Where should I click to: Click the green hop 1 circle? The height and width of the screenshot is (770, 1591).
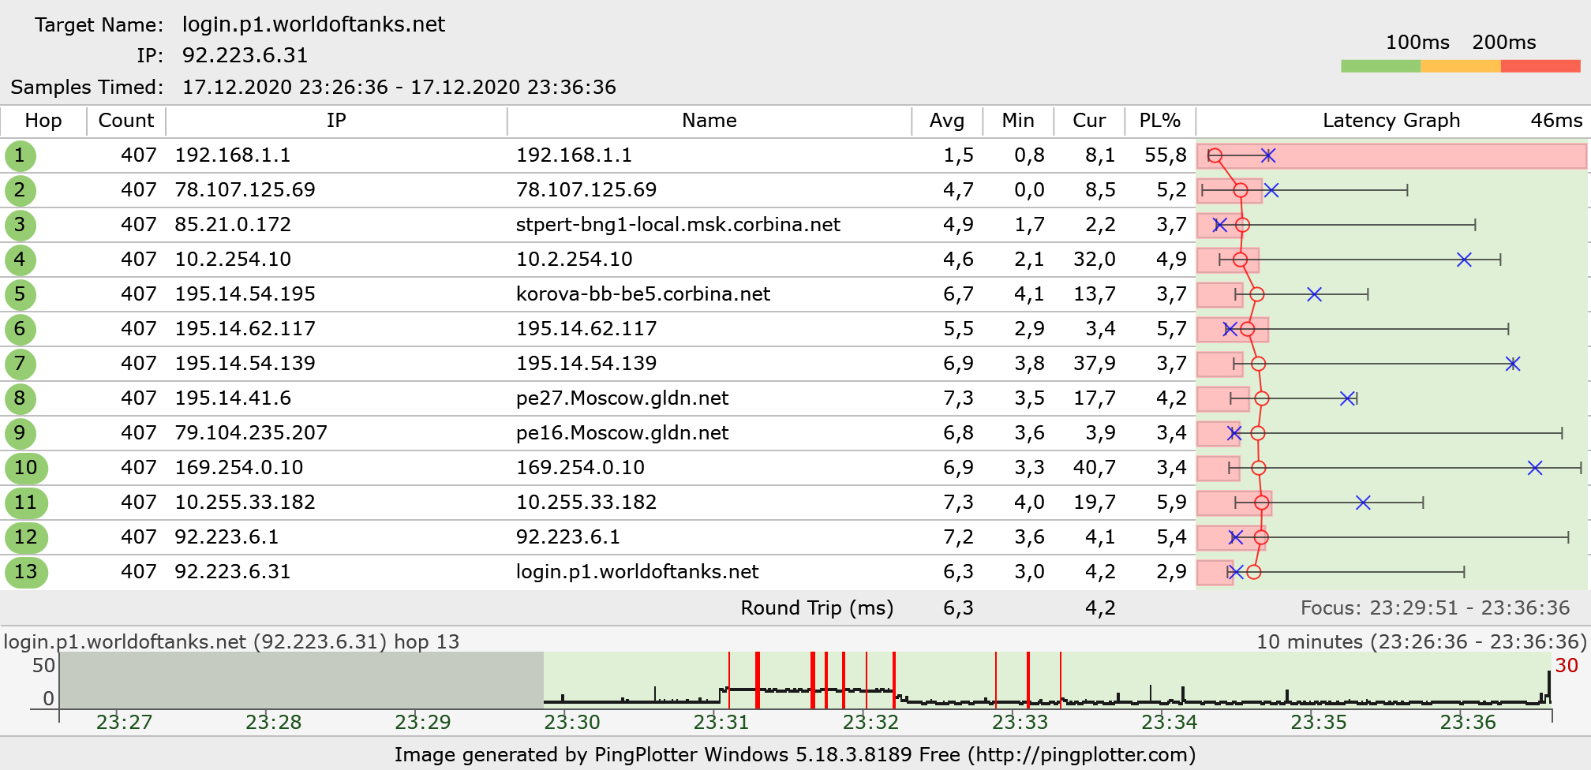tap(20, 155)
